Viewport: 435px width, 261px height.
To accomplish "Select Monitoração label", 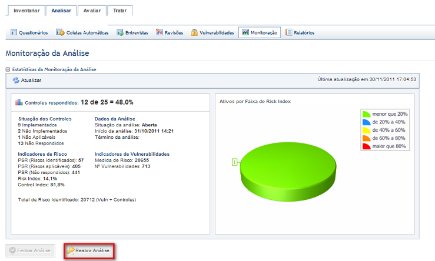I will click(x=264, y=33).
